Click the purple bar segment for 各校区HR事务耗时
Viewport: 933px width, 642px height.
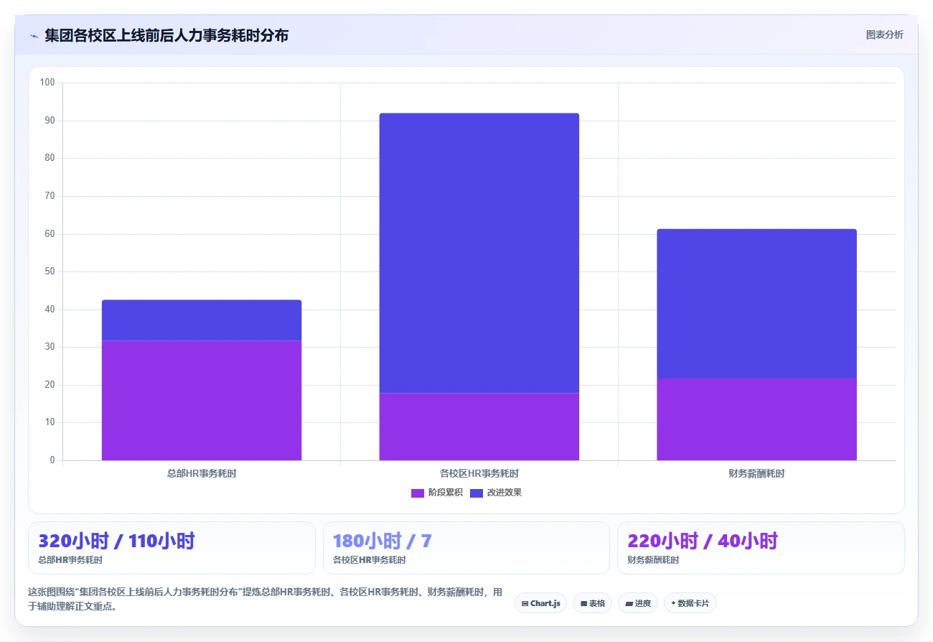[x=479, y=427]
